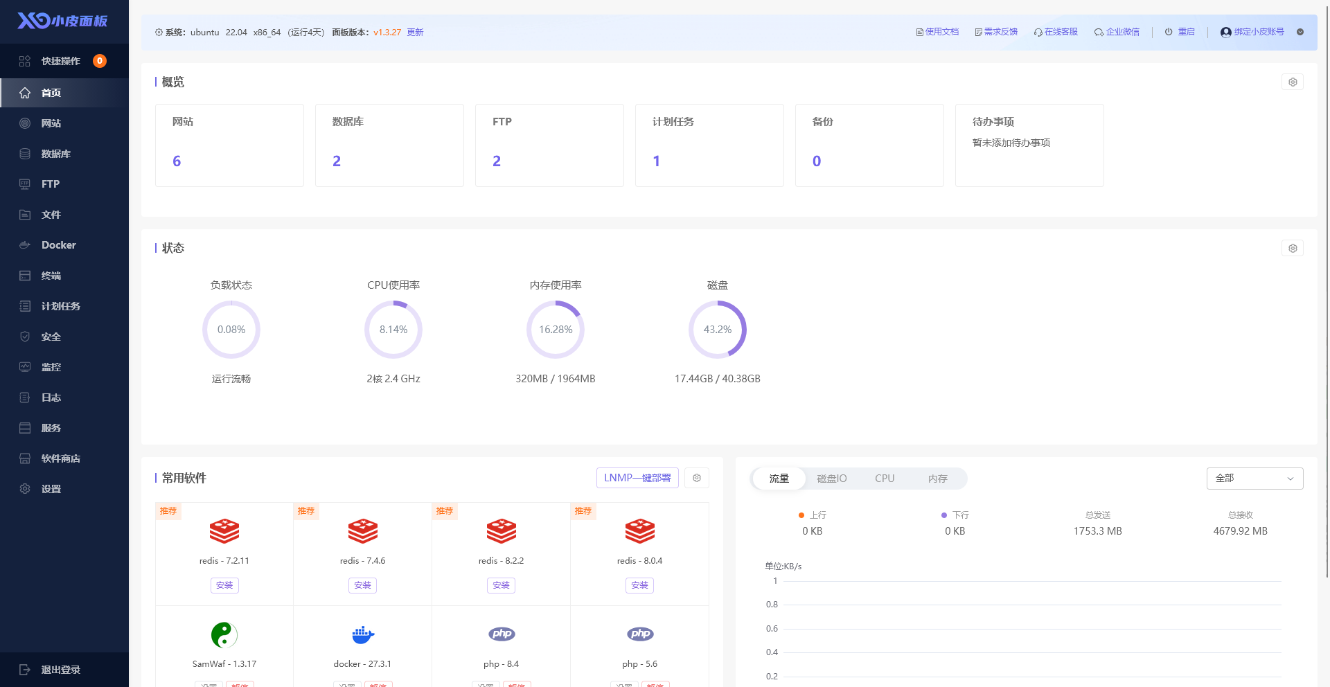Expand the account dropdown arrow at top right

[1300, 32]
